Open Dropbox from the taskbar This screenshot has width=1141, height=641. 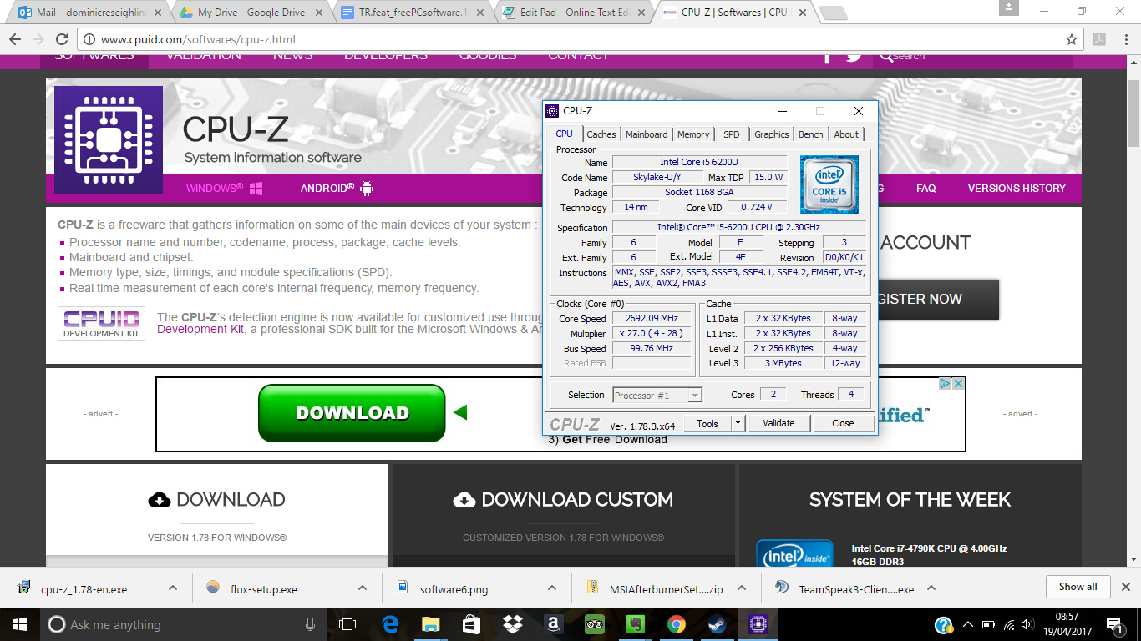[x=512, y=624]
